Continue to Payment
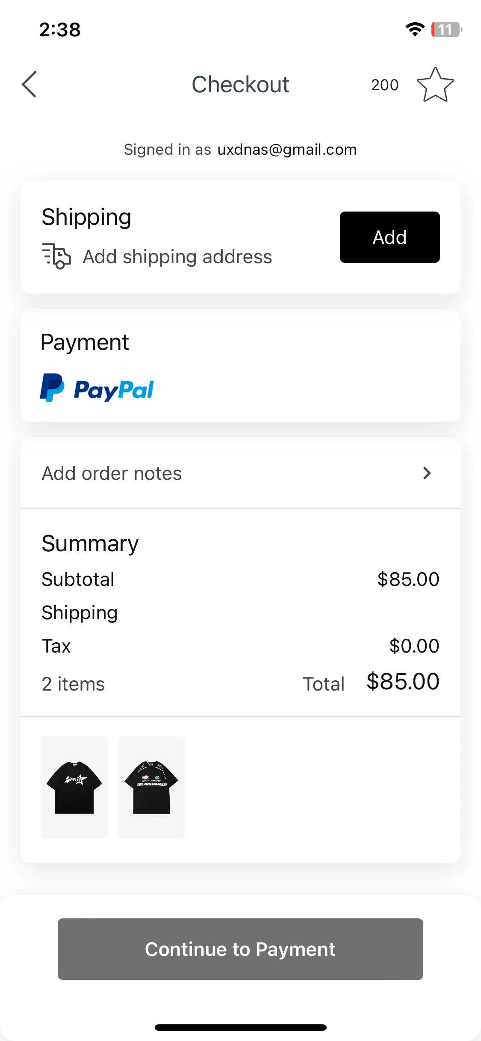This screenshot has width=481, height=1041. point(240,949)
